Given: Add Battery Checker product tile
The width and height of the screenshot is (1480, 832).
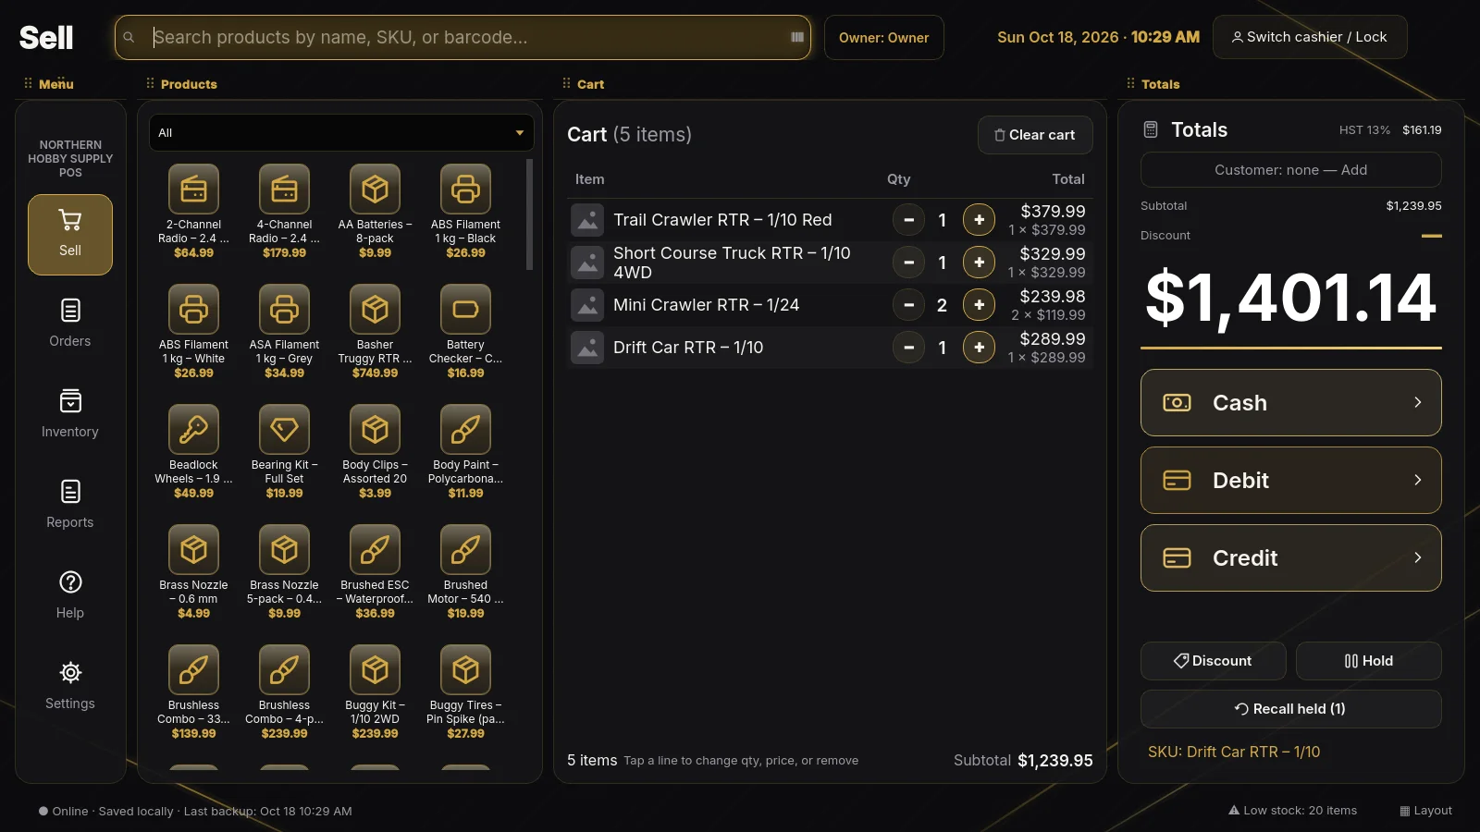Looking at the screenshot, I should click(465, 332).
